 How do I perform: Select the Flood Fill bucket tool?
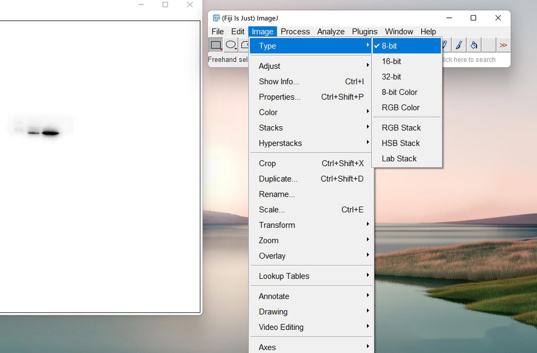point(474,45)
